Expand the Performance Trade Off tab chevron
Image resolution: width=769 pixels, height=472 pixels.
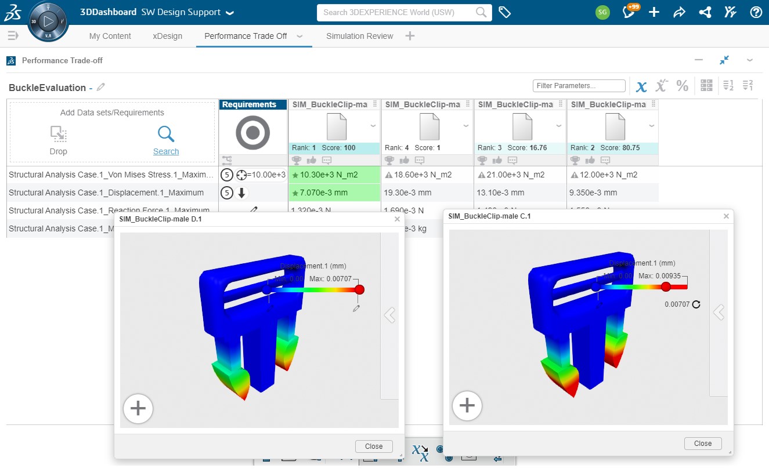[x=300, y=36]
